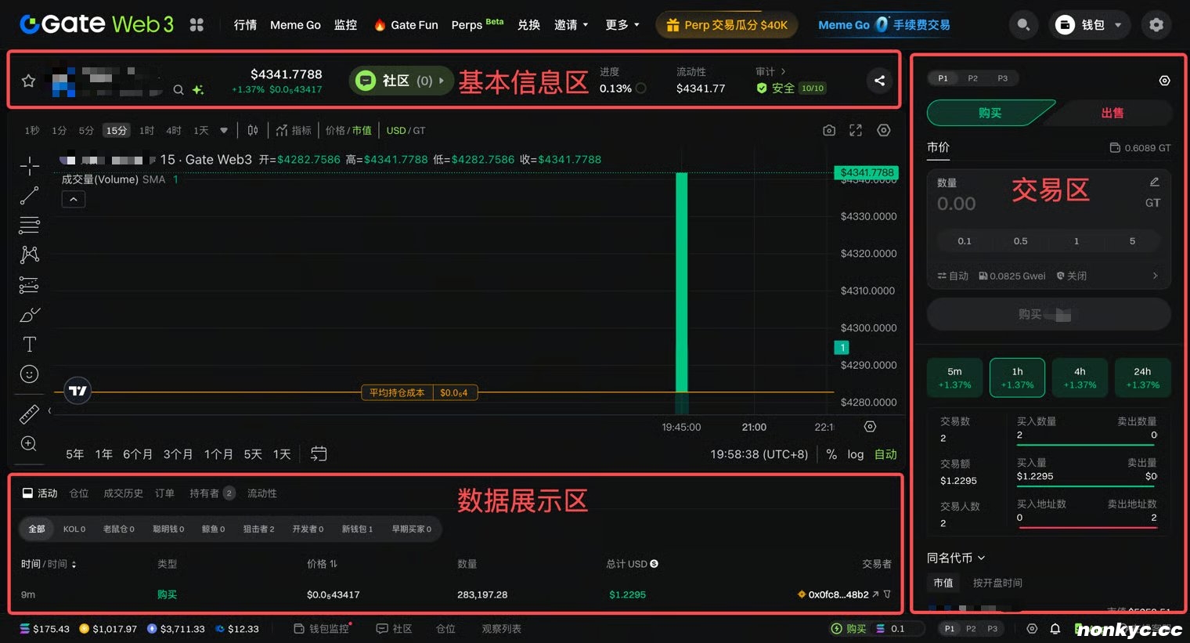This screenshot has width=1190, height=643.
Task: Collapse the chart indicator legend
Action: (73, 200)
